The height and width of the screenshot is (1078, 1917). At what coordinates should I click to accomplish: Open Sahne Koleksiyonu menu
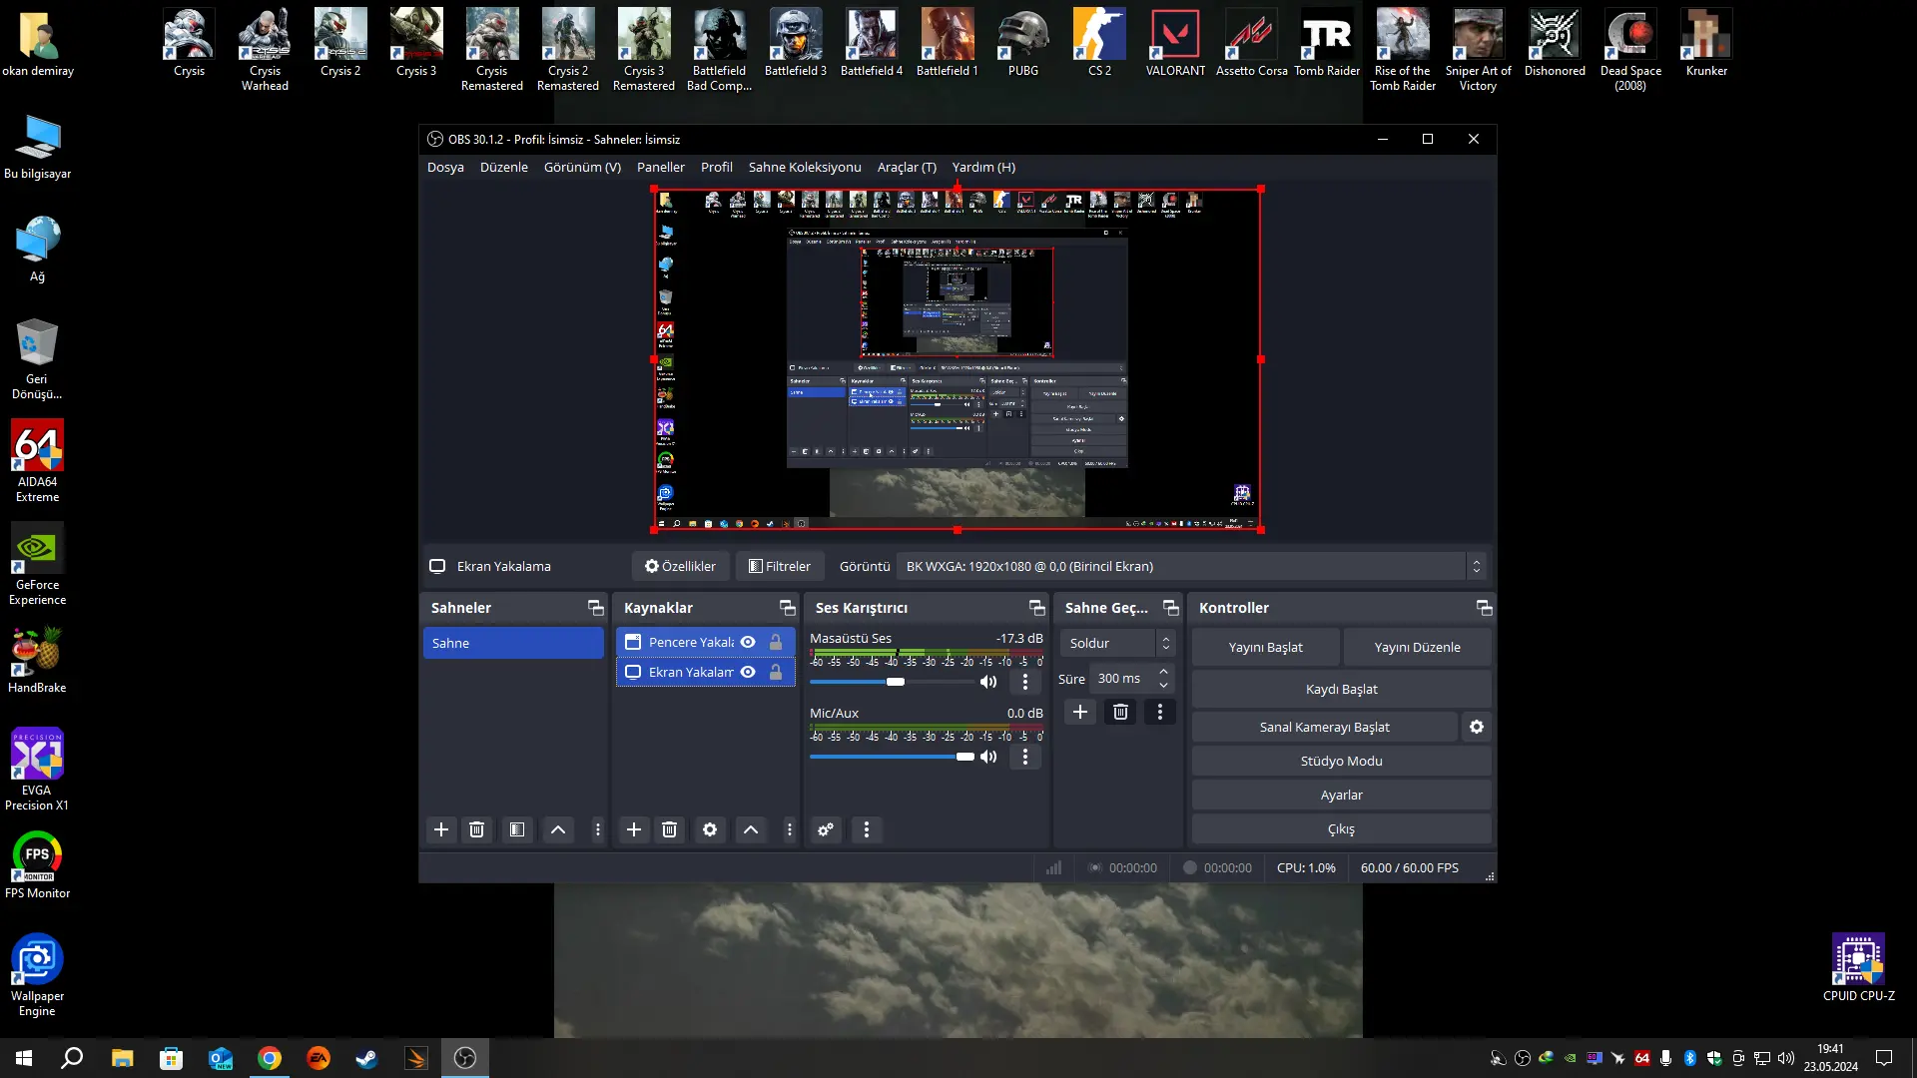805,167
